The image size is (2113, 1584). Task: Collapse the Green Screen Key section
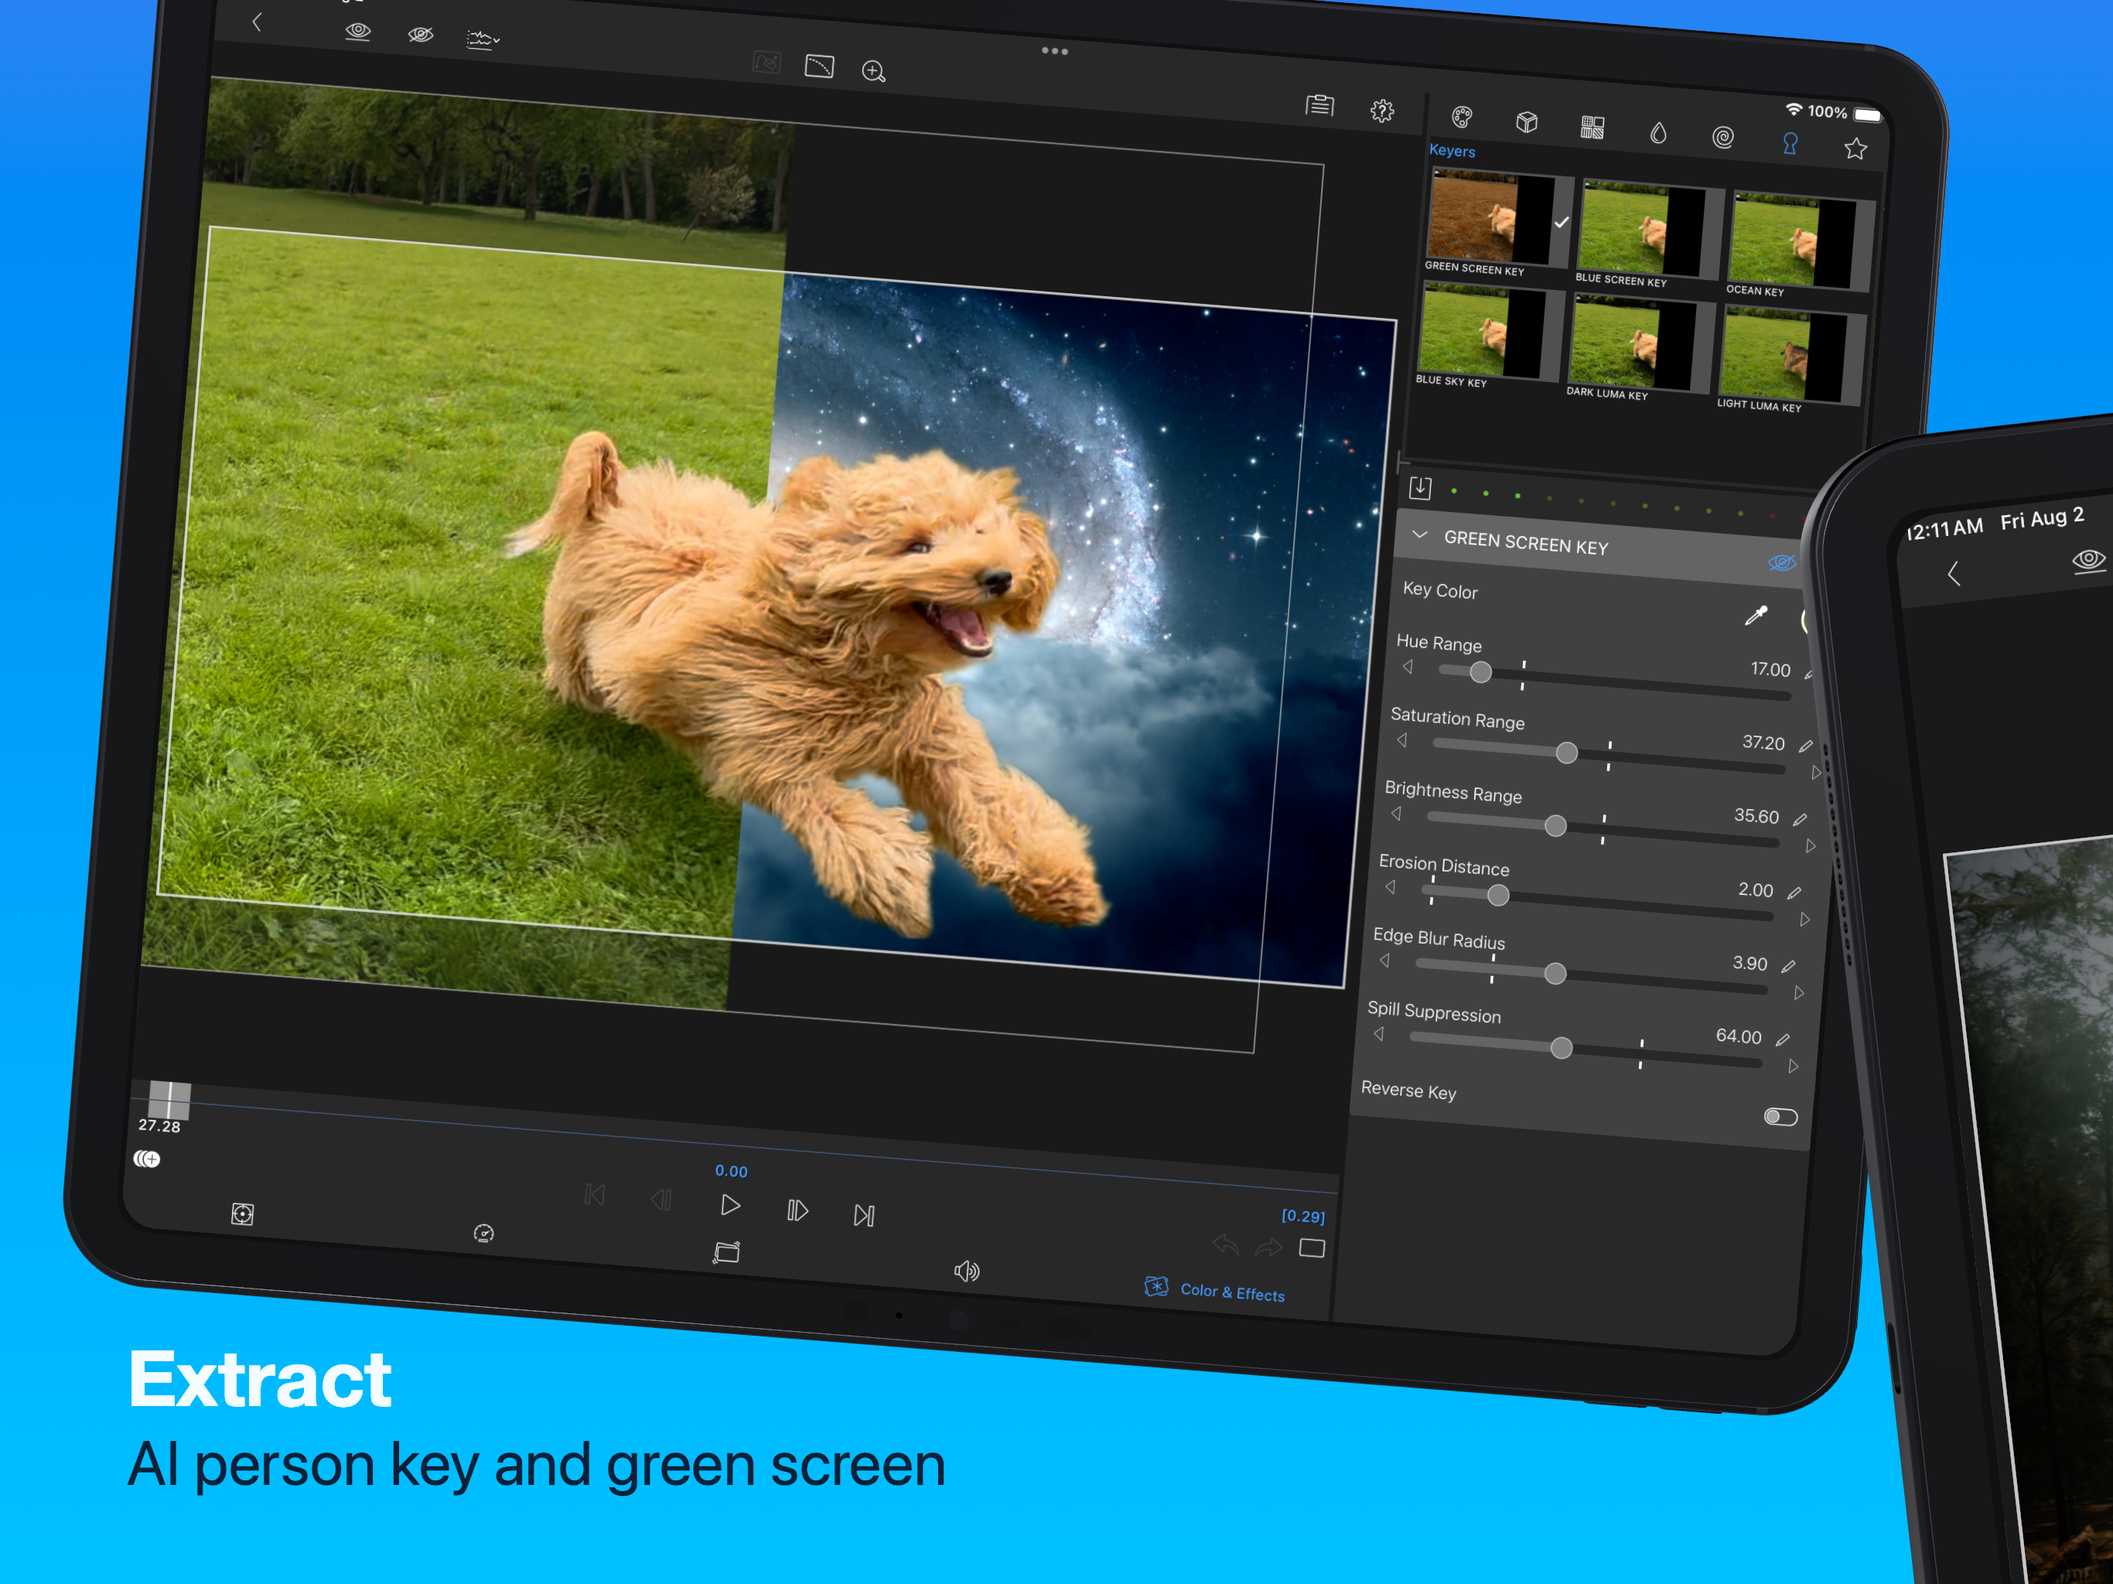(x=1419, y=535)
